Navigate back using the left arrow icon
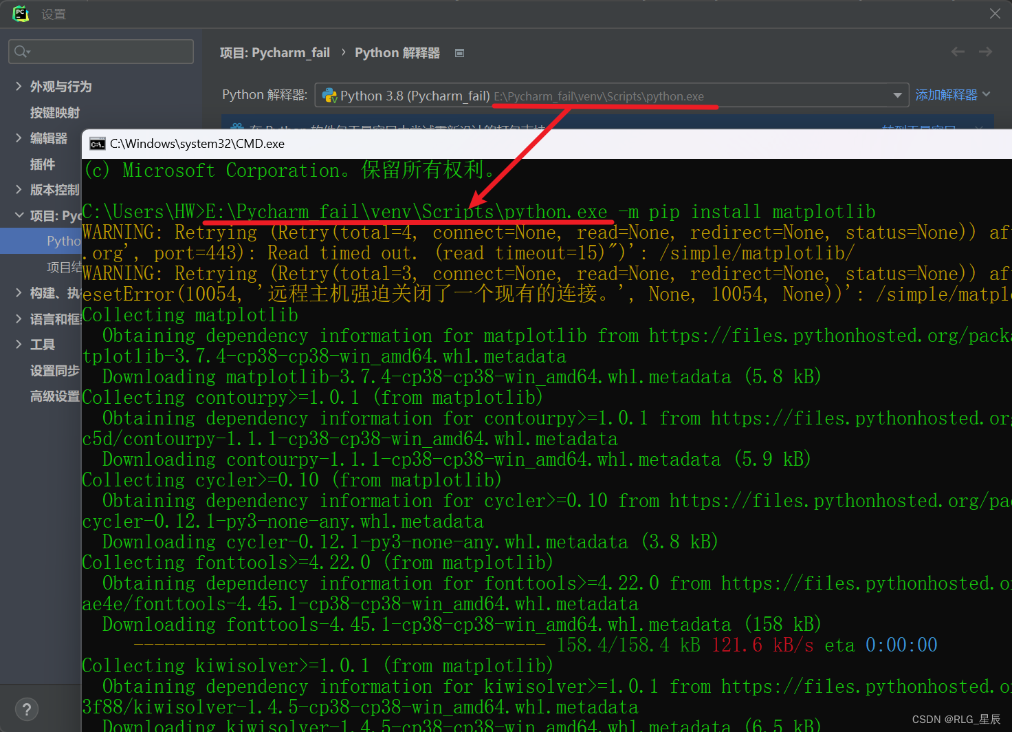Image resolution: width=1012 pixels, height=732 pixels. 957,51
